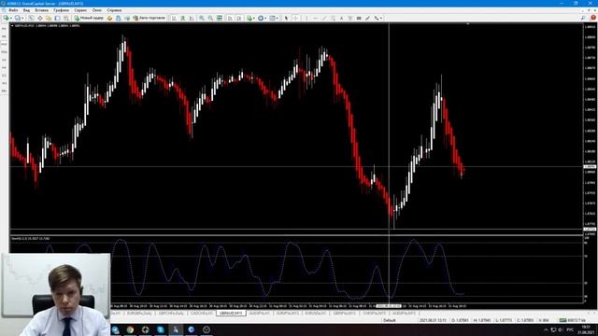Toggle the Авто-торговля button
The width and height of the screenshot is (598, 336).
[149, 18]
